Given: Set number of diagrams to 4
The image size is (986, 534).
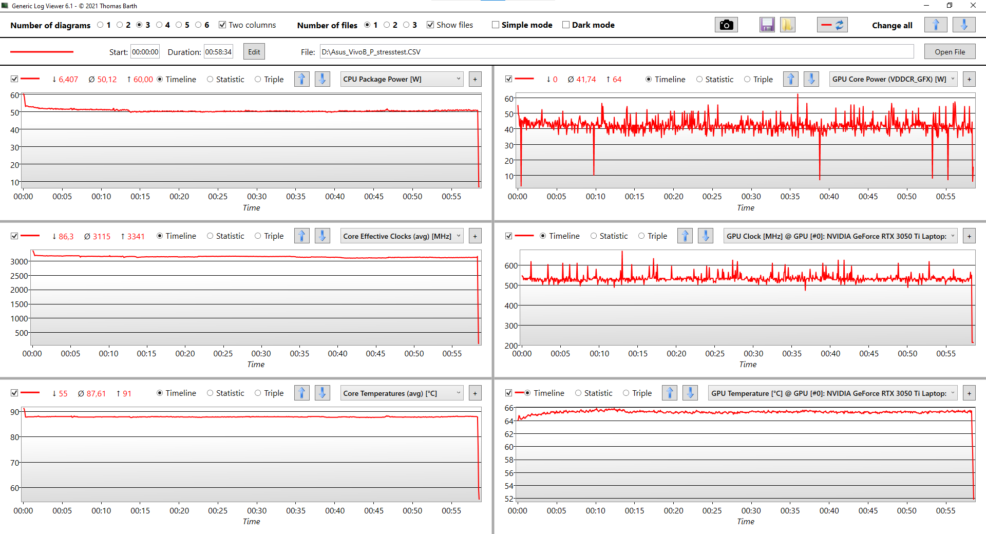Looking at the screenshot, I should (x=159, y=25).
